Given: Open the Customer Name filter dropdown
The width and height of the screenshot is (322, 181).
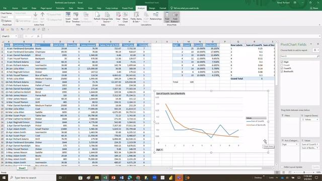Looking at the screenshot, I should click(33, 45).
